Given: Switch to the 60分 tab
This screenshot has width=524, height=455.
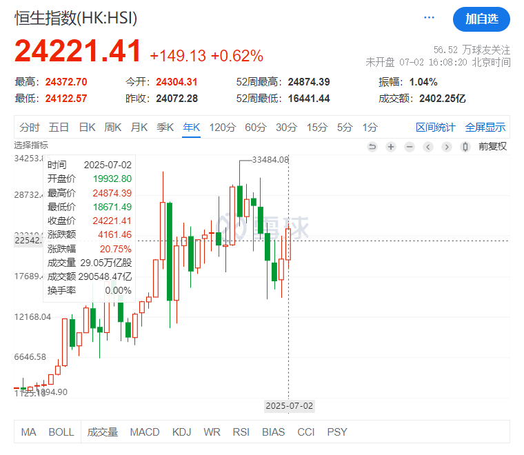Looking at the screenshot, I should pyautogui.click(x=256, y=128).
